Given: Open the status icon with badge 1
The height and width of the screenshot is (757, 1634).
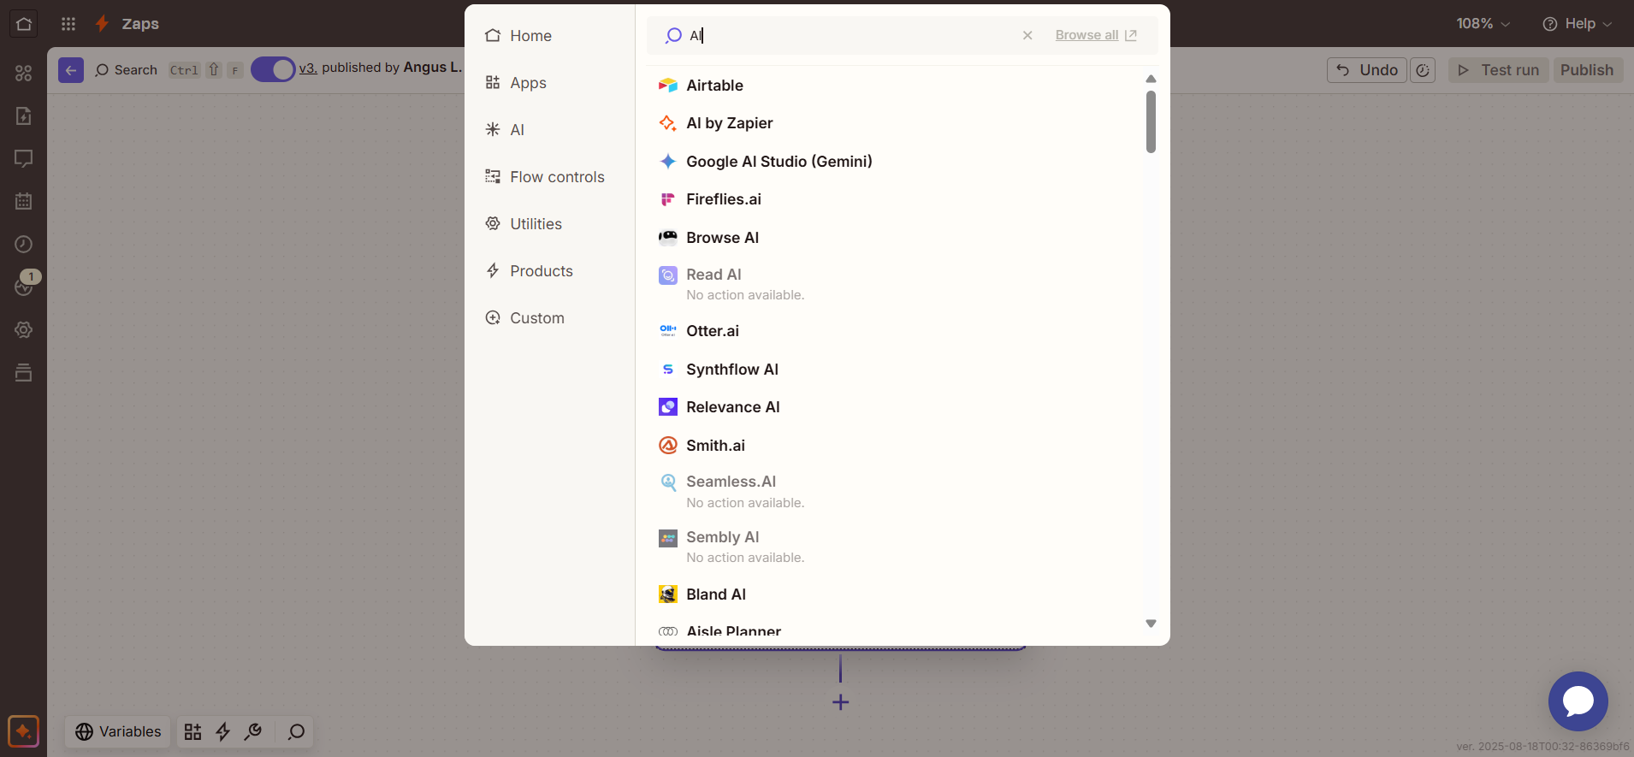Looking at the screenshot, I should click(24, 286).
